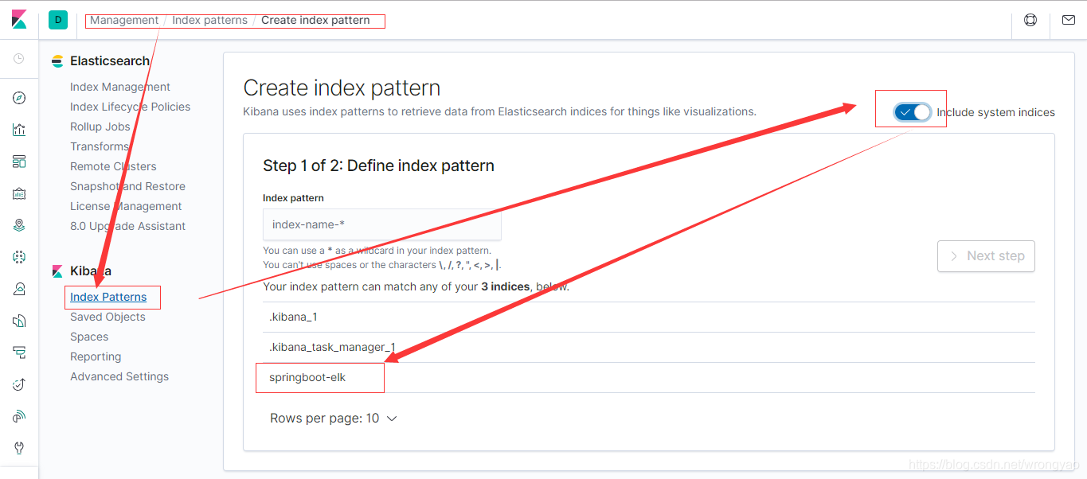Open Remote Clusters page
The width and height of the screenshot is (1087, 479).
[x=113, y=166]
